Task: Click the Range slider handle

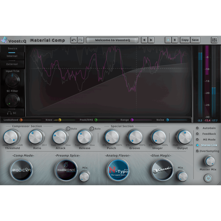Action: coord(132,120)
